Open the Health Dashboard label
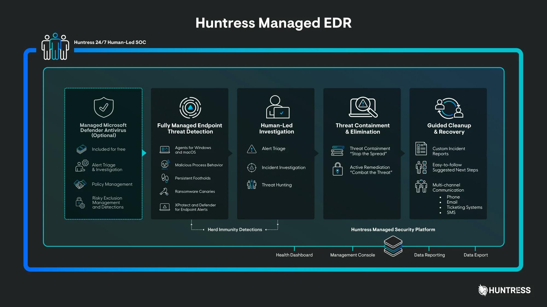Image resolution: width=547 pixels, height=307 pixels. click(x=294, y=255)
